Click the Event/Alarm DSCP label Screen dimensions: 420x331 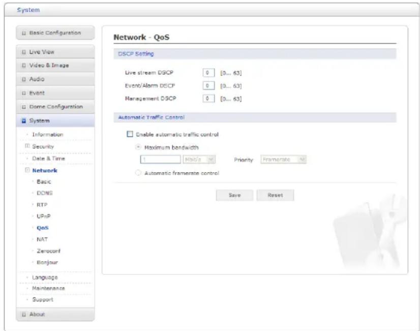149,86
